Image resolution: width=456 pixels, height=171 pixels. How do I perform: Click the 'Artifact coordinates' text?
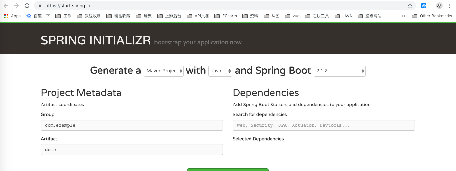[62, 104]
